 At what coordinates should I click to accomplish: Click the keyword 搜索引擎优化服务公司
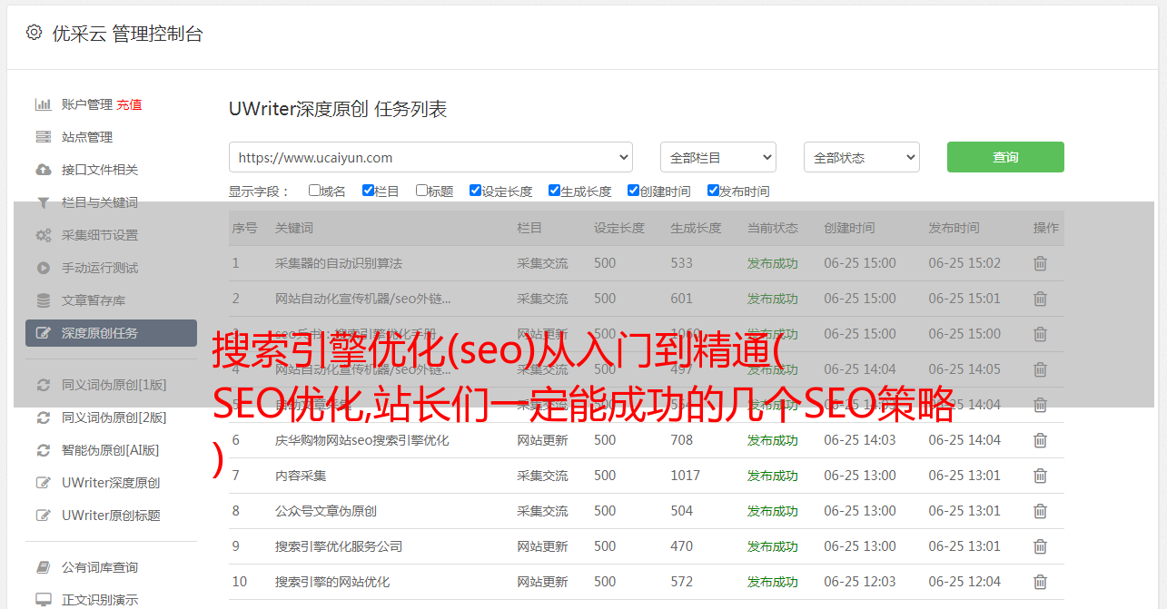pos(339,546)
